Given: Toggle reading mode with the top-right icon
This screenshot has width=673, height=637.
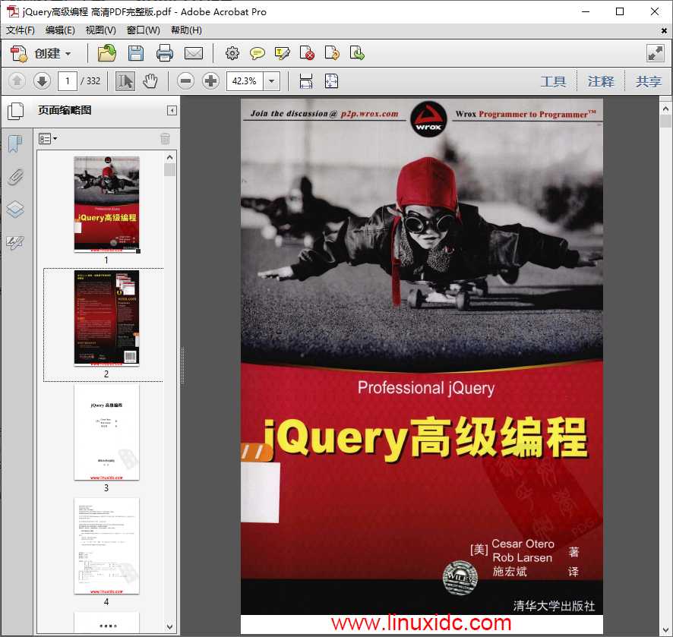Looking at the screenshot, I should tap(655, 53).
